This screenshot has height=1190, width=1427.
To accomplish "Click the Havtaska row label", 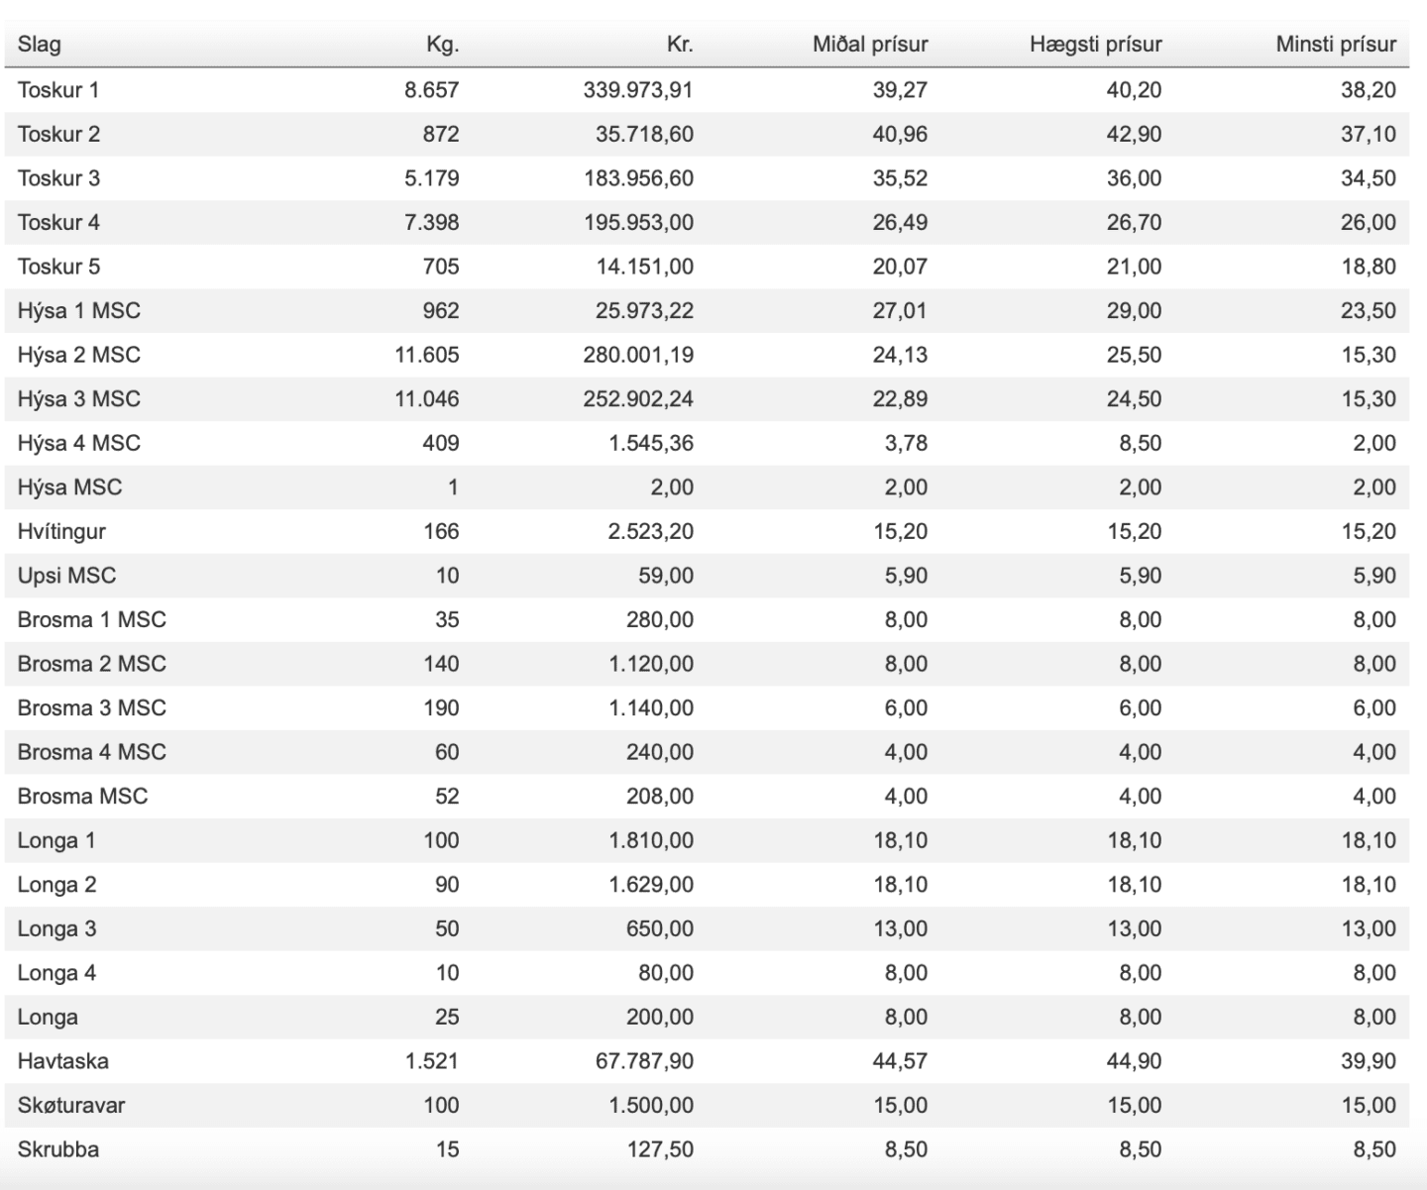I will tap(62, 1061).
